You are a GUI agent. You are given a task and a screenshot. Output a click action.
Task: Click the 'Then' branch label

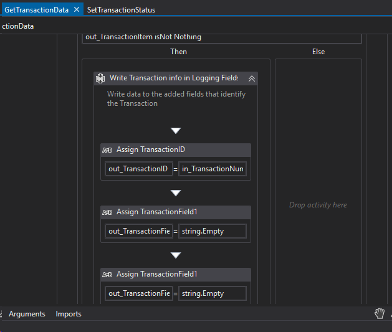pyautogui.click(x=178, y=52)
